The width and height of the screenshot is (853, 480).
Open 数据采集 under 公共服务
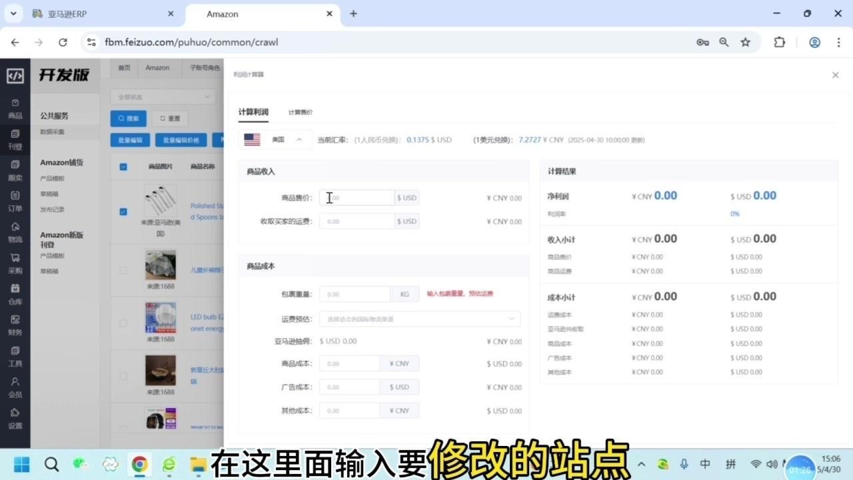pyautogui.click(x=52, y=131)
